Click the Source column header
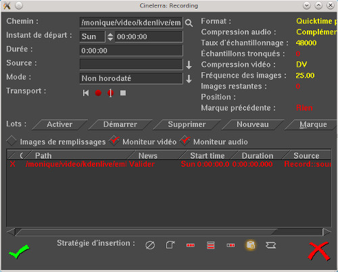The image size is (338, 272). pyautogui.click(x=306, y=155)
